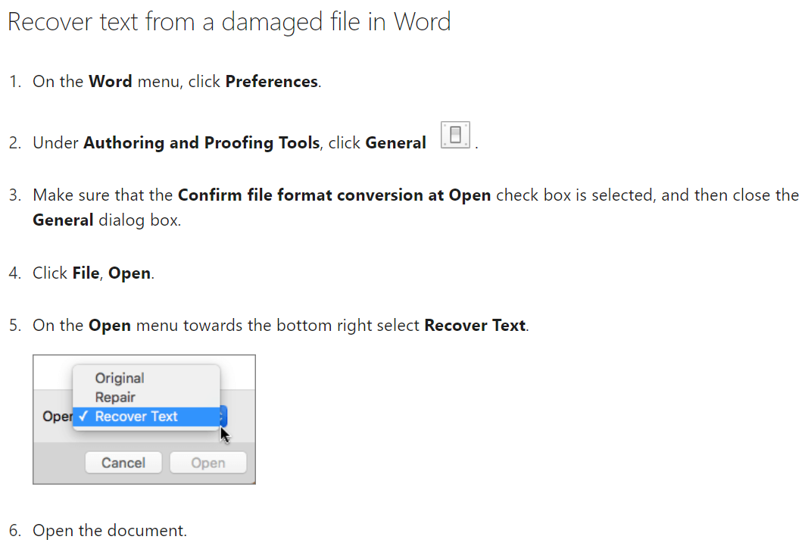Click the greyed Open button

[x=208, y=463]
